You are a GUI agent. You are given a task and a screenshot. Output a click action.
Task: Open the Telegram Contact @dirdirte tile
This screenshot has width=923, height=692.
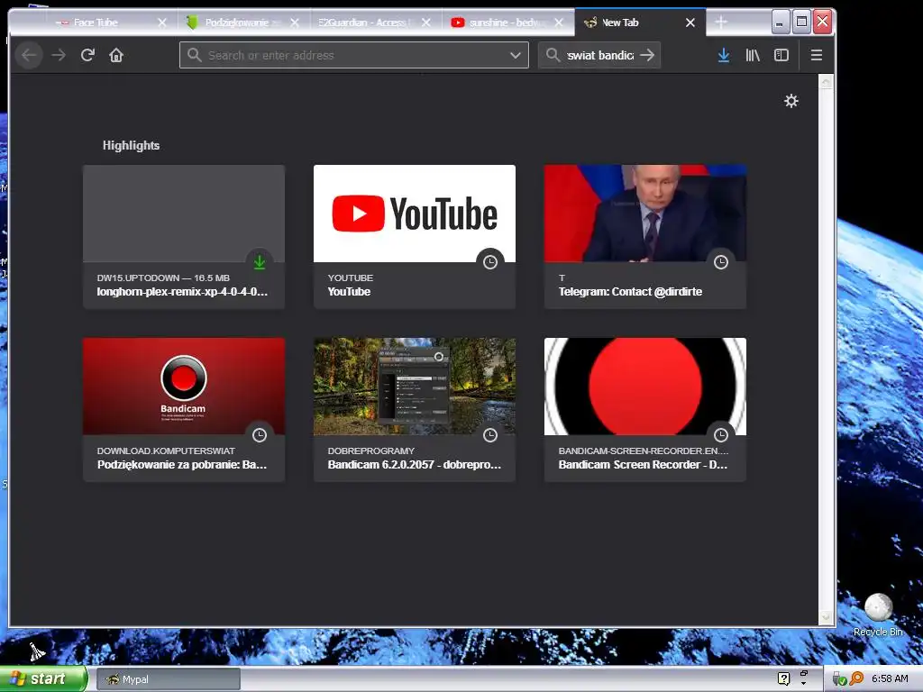(x=645, y=237)
